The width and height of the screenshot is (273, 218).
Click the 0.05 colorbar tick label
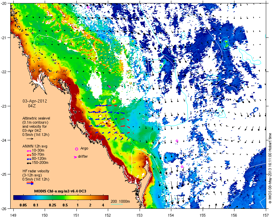(x=23, y=205)
